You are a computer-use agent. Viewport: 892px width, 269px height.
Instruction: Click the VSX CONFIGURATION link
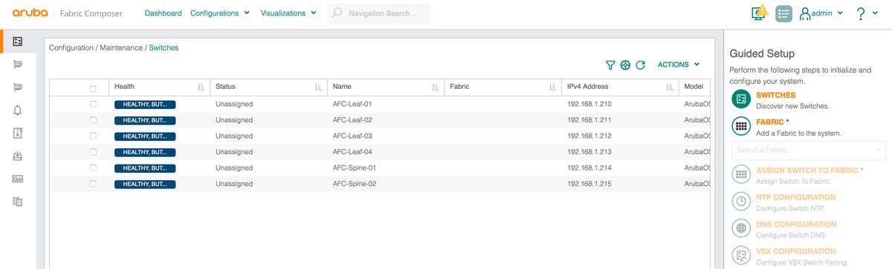pos(795,251)
